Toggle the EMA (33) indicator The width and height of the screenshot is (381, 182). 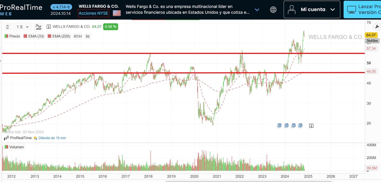[x=34, y=36]
